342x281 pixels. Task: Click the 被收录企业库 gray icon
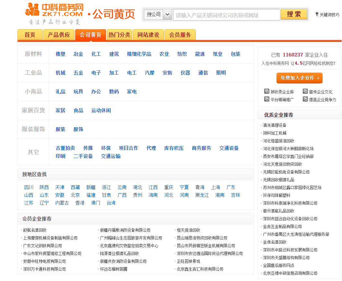pos(267,92)
